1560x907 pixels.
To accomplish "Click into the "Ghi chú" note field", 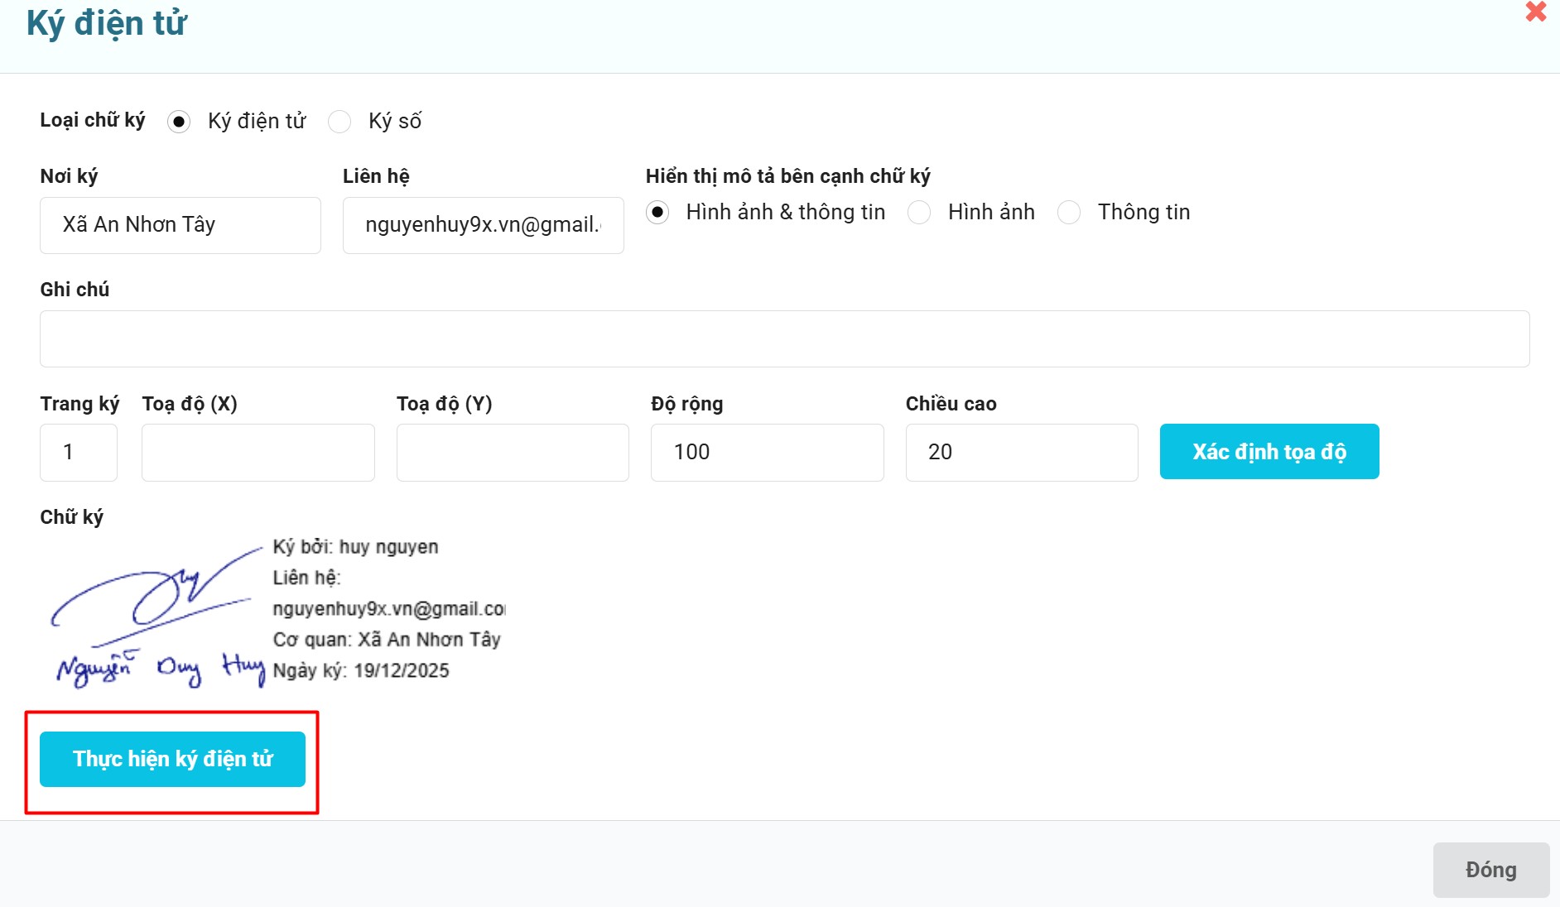I will tap(784, 338).
